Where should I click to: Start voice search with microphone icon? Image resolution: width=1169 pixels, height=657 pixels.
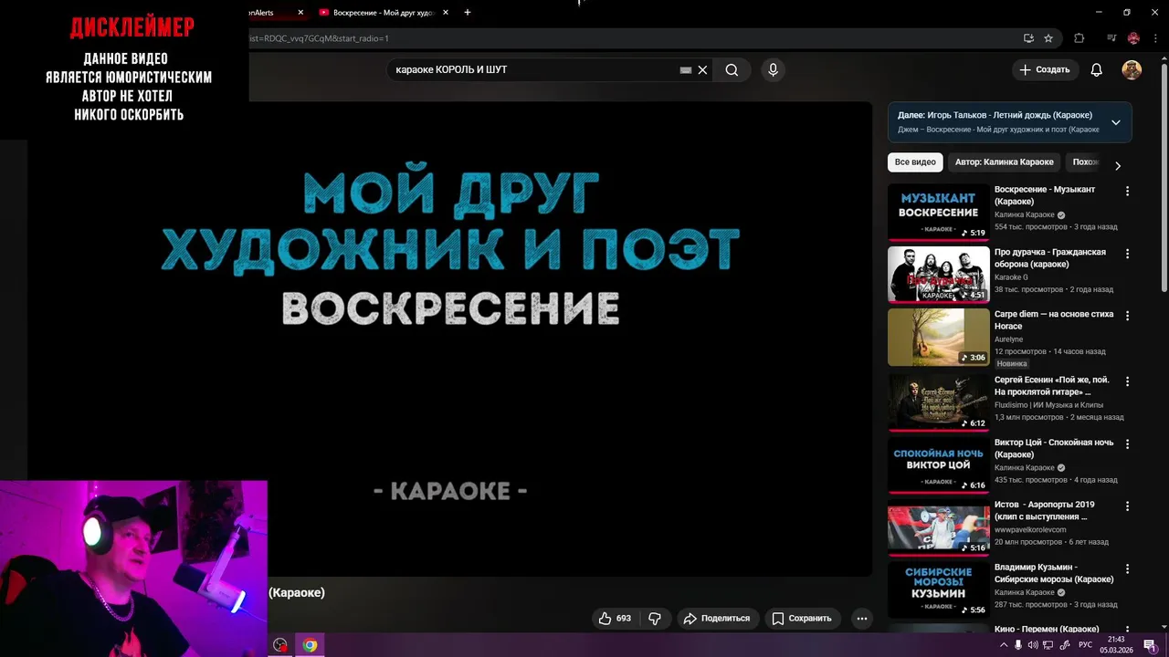click(x=774, y=70)
